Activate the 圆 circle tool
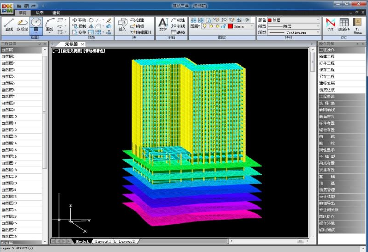The image size is (368, 252). (36, 25)
